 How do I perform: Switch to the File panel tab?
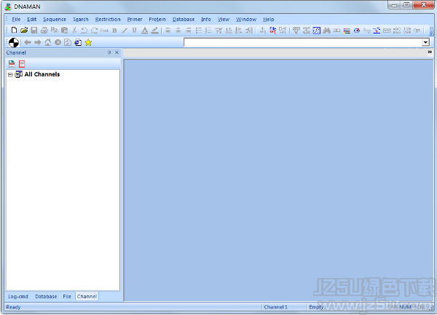67,296
